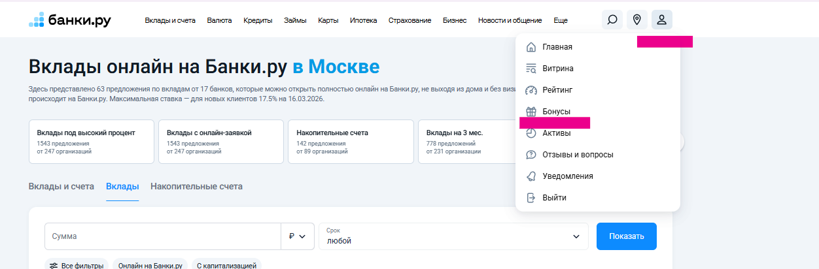819x269 pixels.
Task: Select Витрина in the profile menu
Action: coord(557,69)
